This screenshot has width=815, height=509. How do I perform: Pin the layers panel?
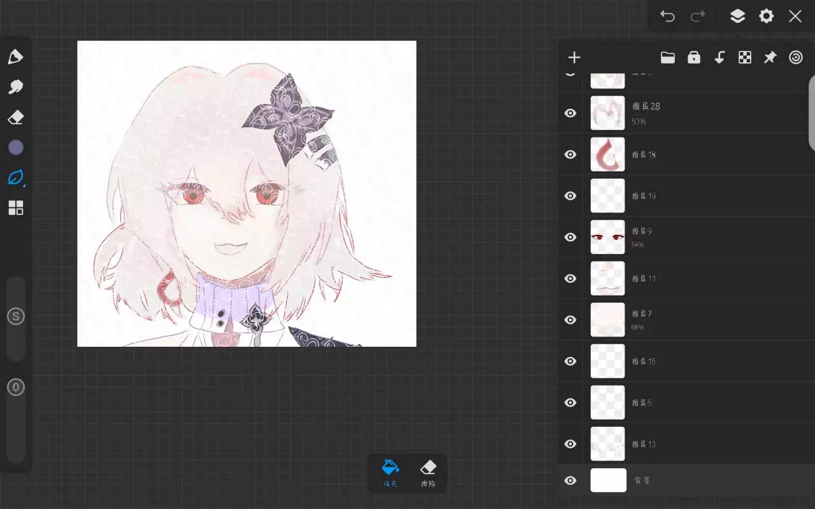[770, 58]
